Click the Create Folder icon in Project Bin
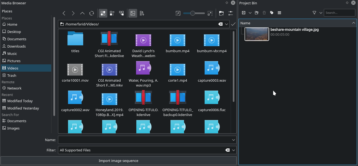358x166 pixels. pos(257,13)
